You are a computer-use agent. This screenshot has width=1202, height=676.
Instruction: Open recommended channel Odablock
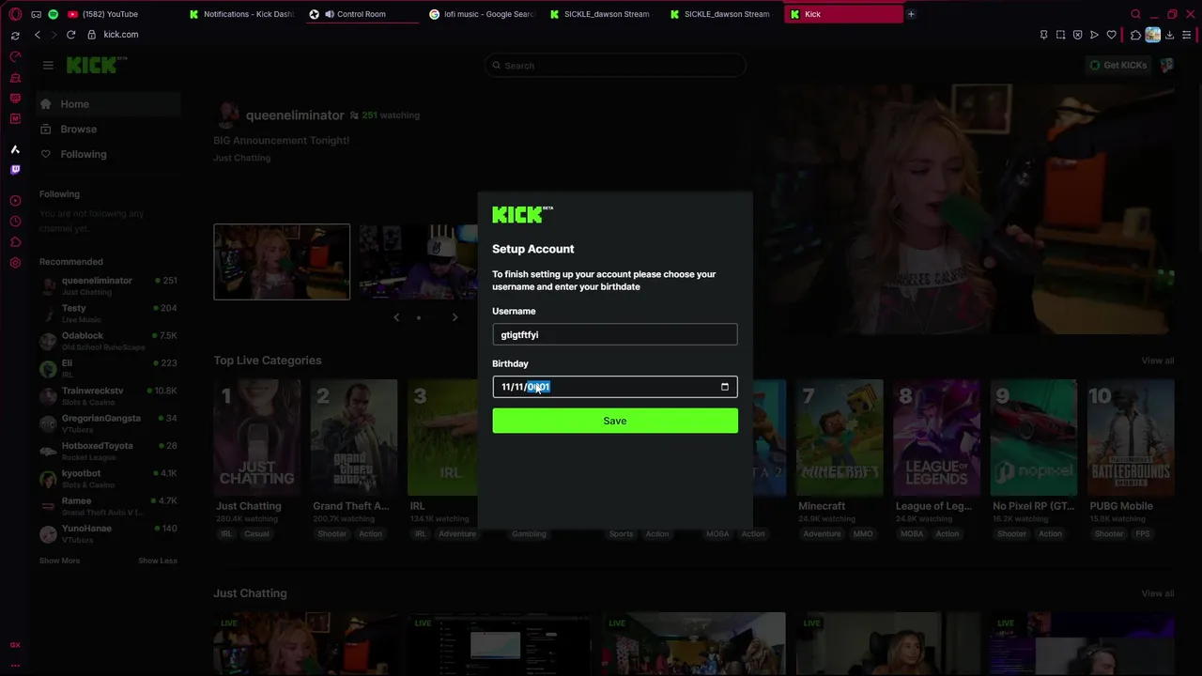point(109,341)
